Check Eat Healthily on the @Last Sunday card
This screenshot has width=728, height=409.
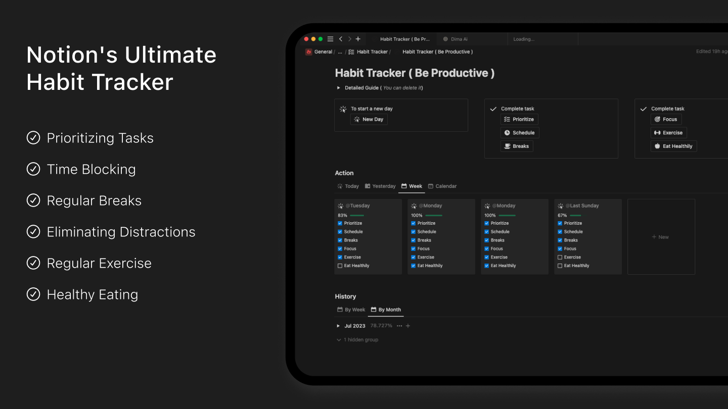560,266
